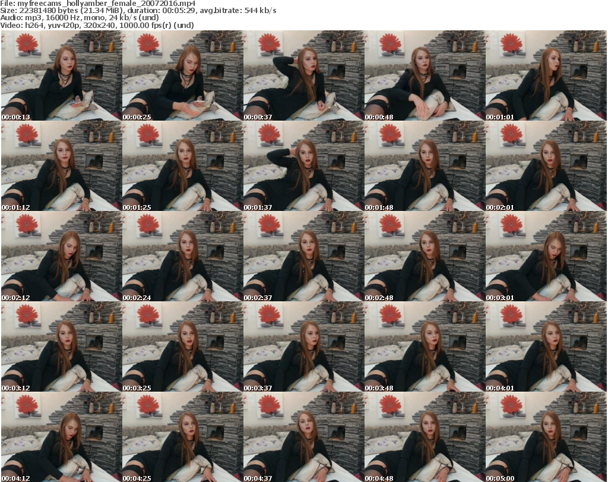
Task: Click the thumbnail frame stamped 00:03:12
Action: 62,347
